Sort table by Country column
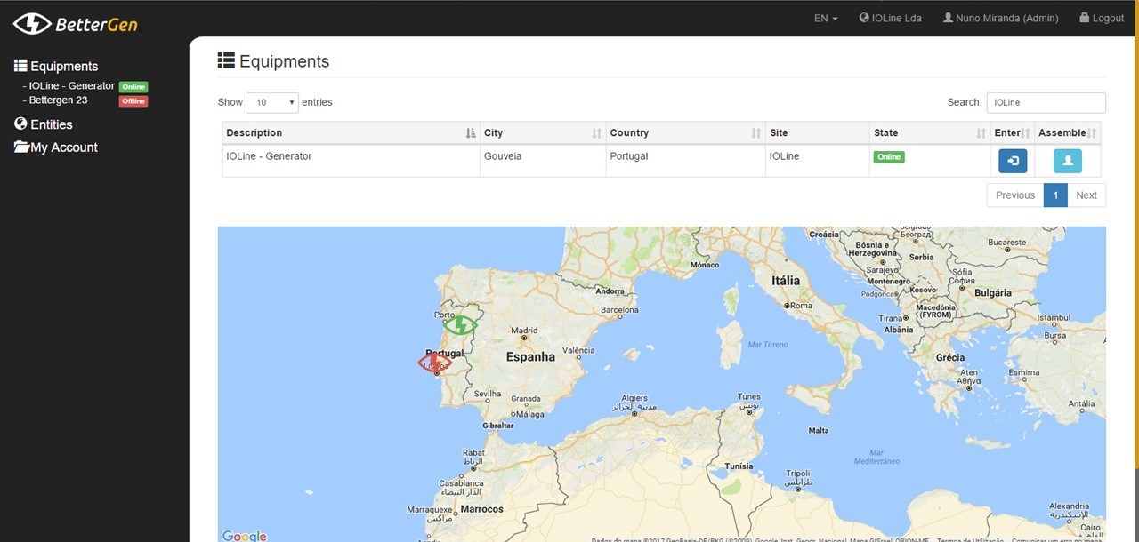 point(685,133)
